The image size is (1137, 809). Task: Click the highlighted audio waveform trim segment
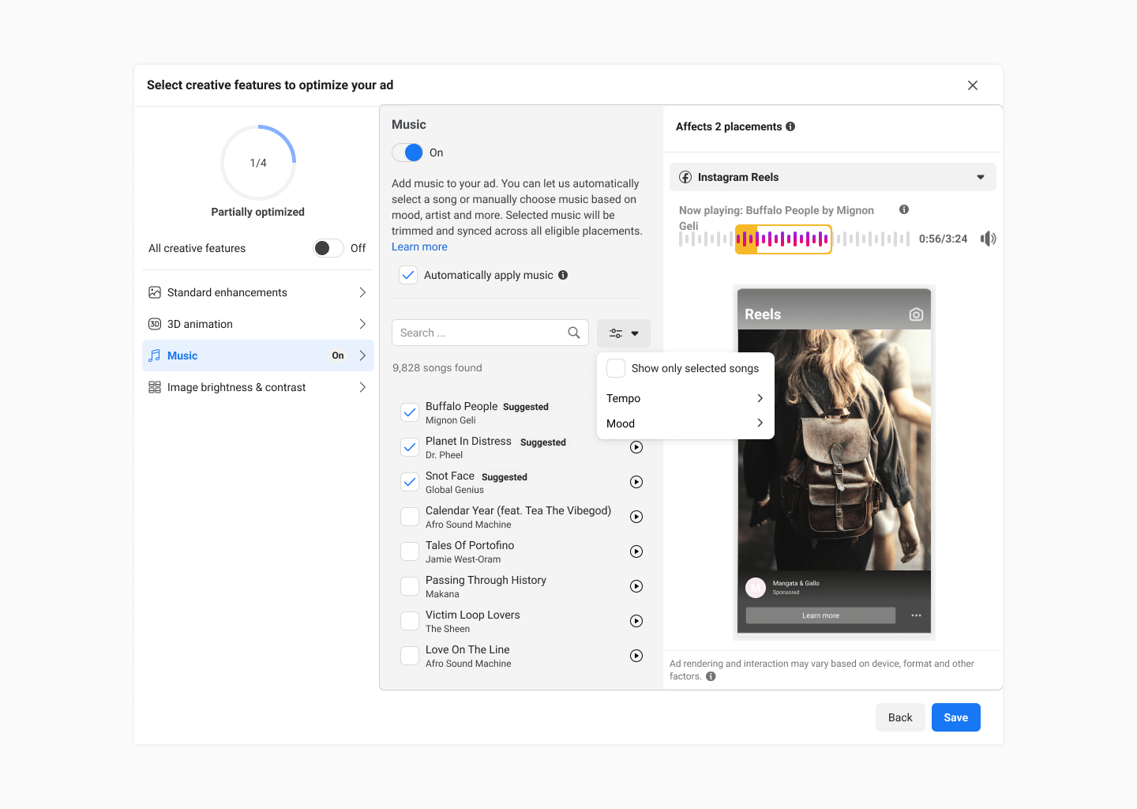783,239
